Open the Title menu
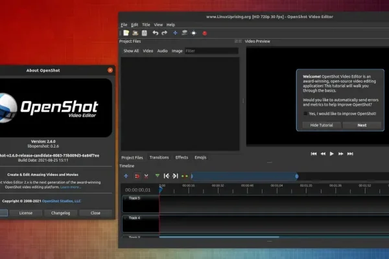The image size is (389, 259). click(x=146, y=25)
